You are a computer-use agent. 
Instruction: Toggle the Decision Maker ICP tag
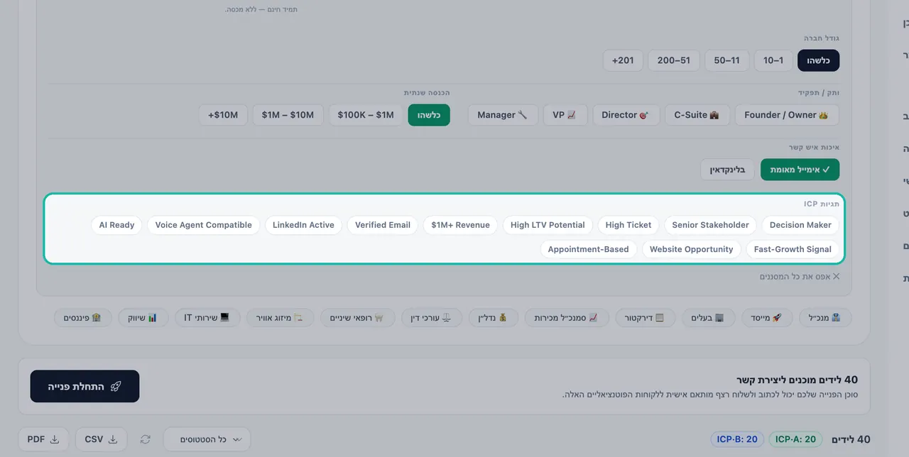[x=800, y=225]
